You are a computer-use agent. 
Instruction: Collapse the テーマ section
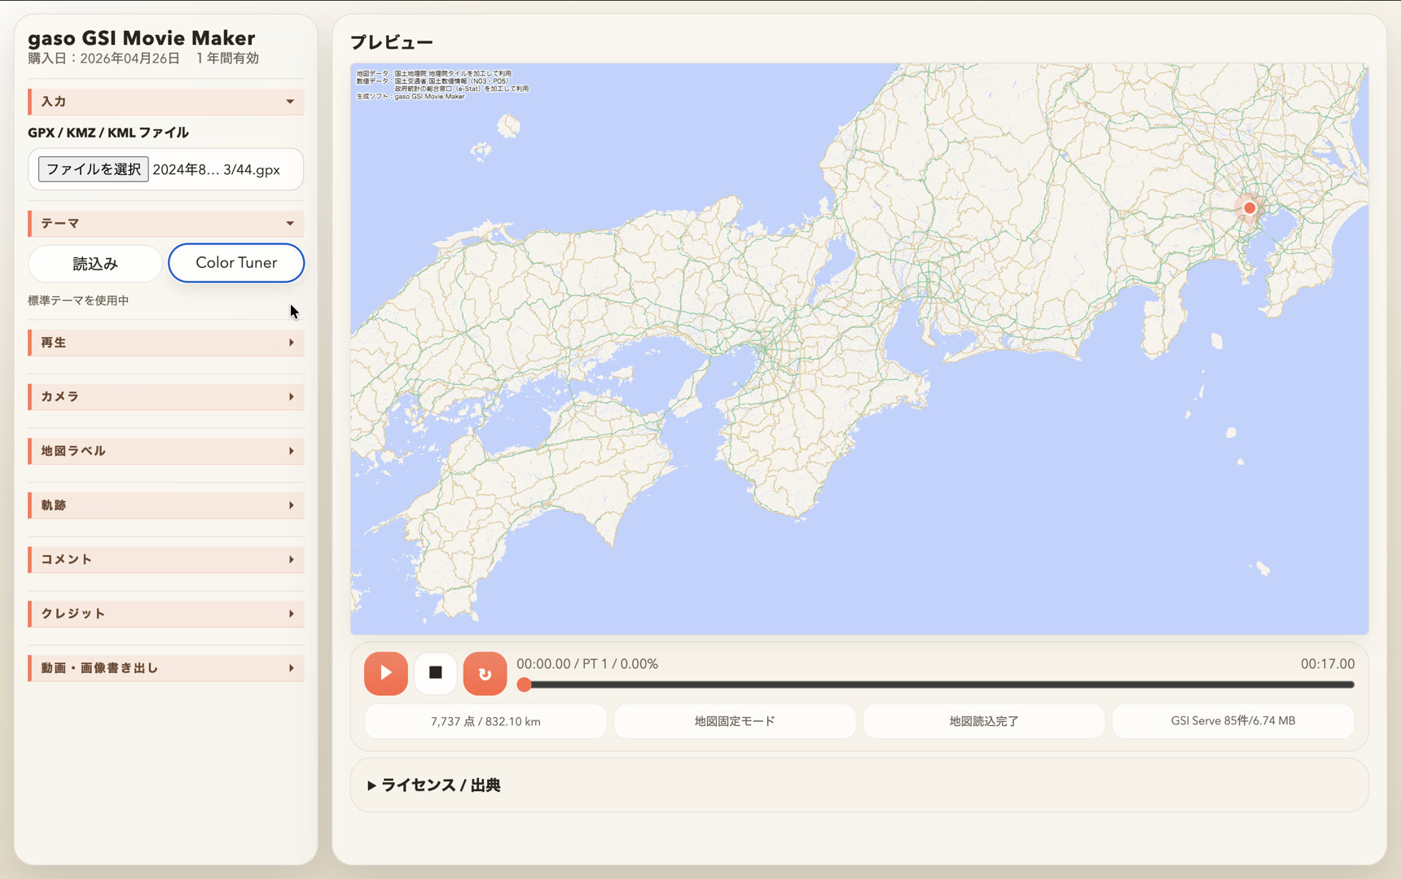165,223
